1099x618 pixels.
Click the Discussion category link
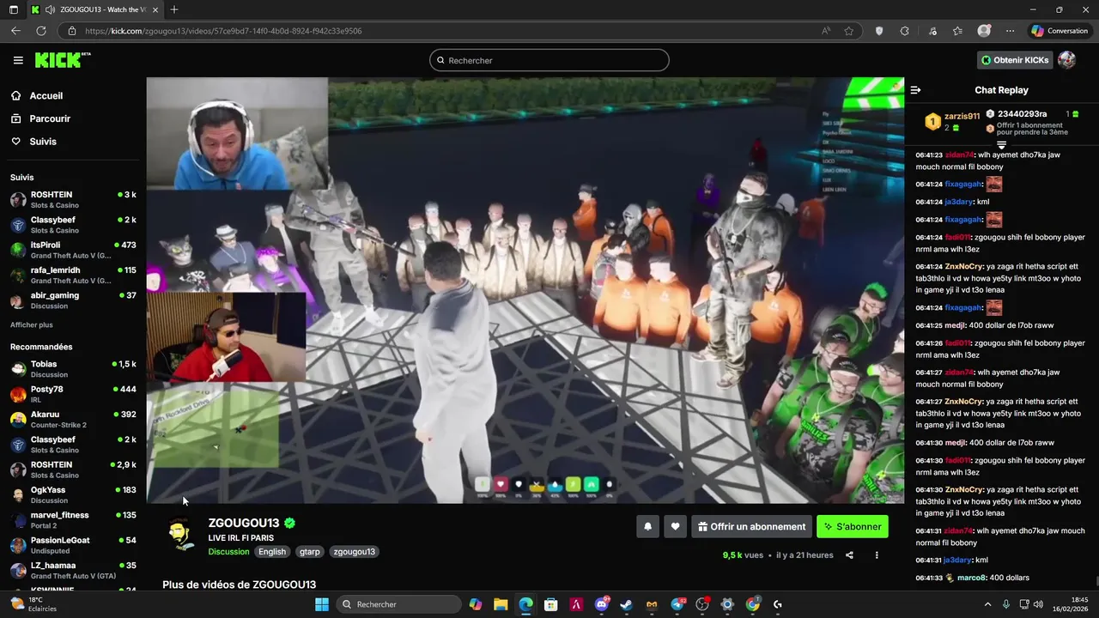pyautogui.click(x=228, y=552)
